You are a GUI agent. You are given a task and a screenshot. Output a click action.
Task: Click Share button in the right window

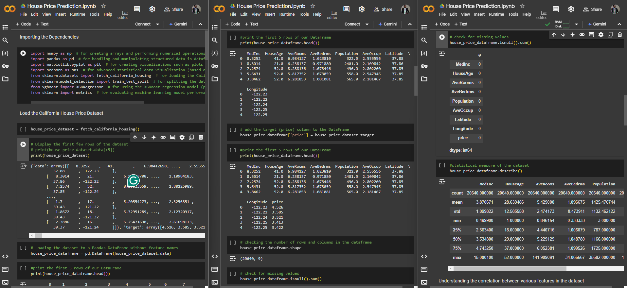tap(593, 9)
